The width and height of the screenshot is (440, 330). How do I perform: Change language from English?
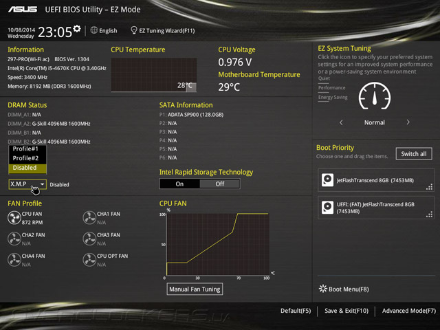(108, 30)
